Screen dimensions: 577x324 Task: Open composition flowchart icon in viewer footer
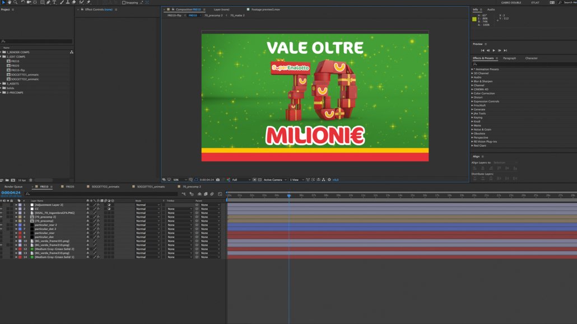(323, 180)
